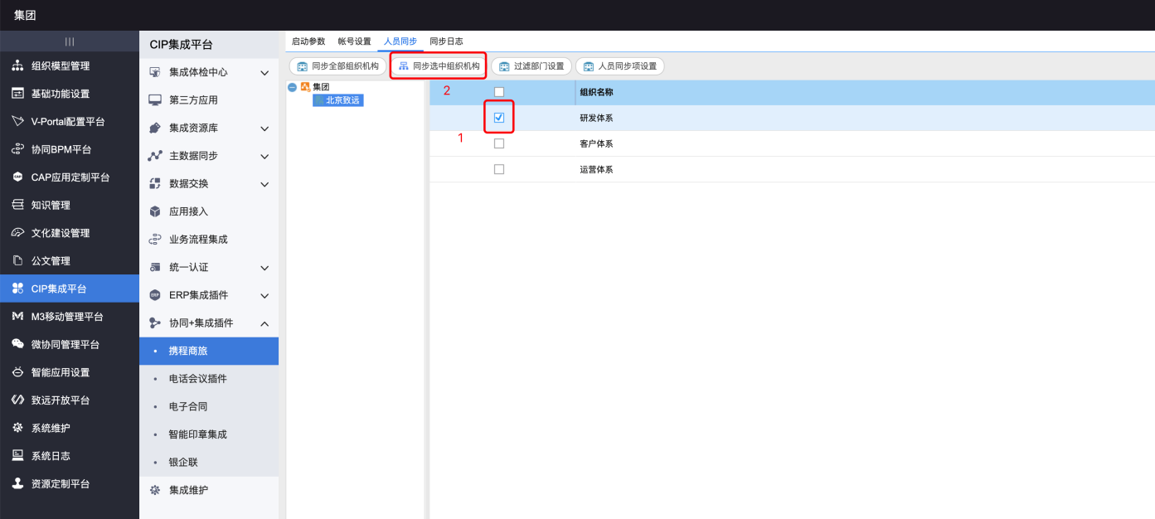Open the 同步日志 tab

pyautogui.click(x=446, y=41)
